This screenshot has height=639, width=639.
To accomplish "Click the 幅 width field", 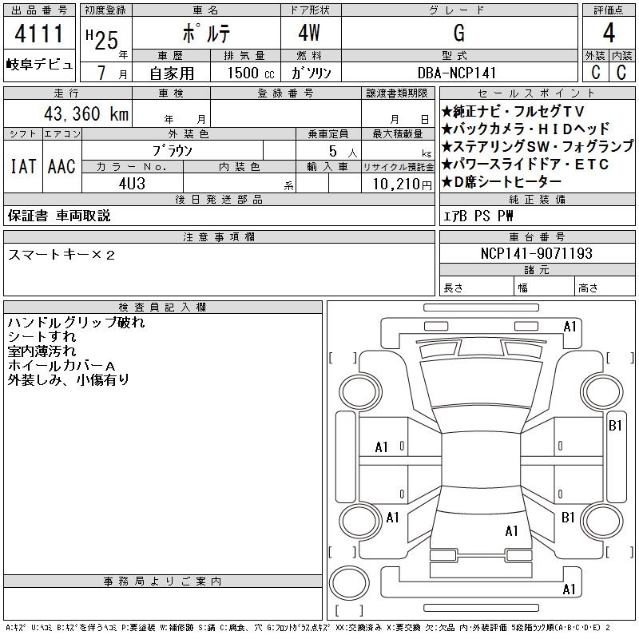I will click(545, 288).
